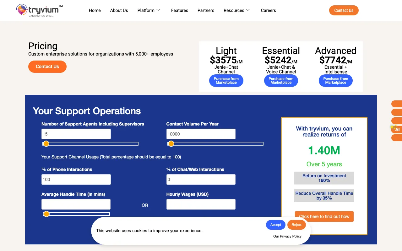This screenshot has height=251, width=402.
Task: Click the $7742/M Advanced price
Action: (x=336, y=60)
